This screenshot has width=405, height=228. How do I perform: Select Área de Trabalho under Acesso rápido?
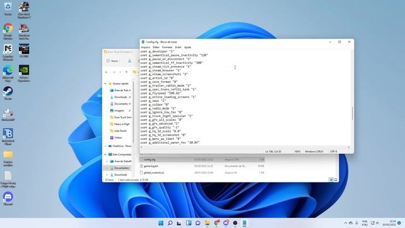tap(120, 91)
